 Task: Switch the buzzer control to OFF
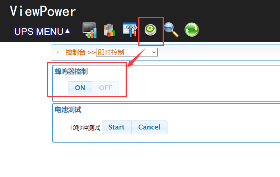click(x=105, y=88)
